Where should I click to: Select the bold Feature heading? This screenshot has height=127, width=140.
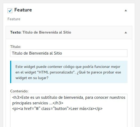(x=23, y=10)
